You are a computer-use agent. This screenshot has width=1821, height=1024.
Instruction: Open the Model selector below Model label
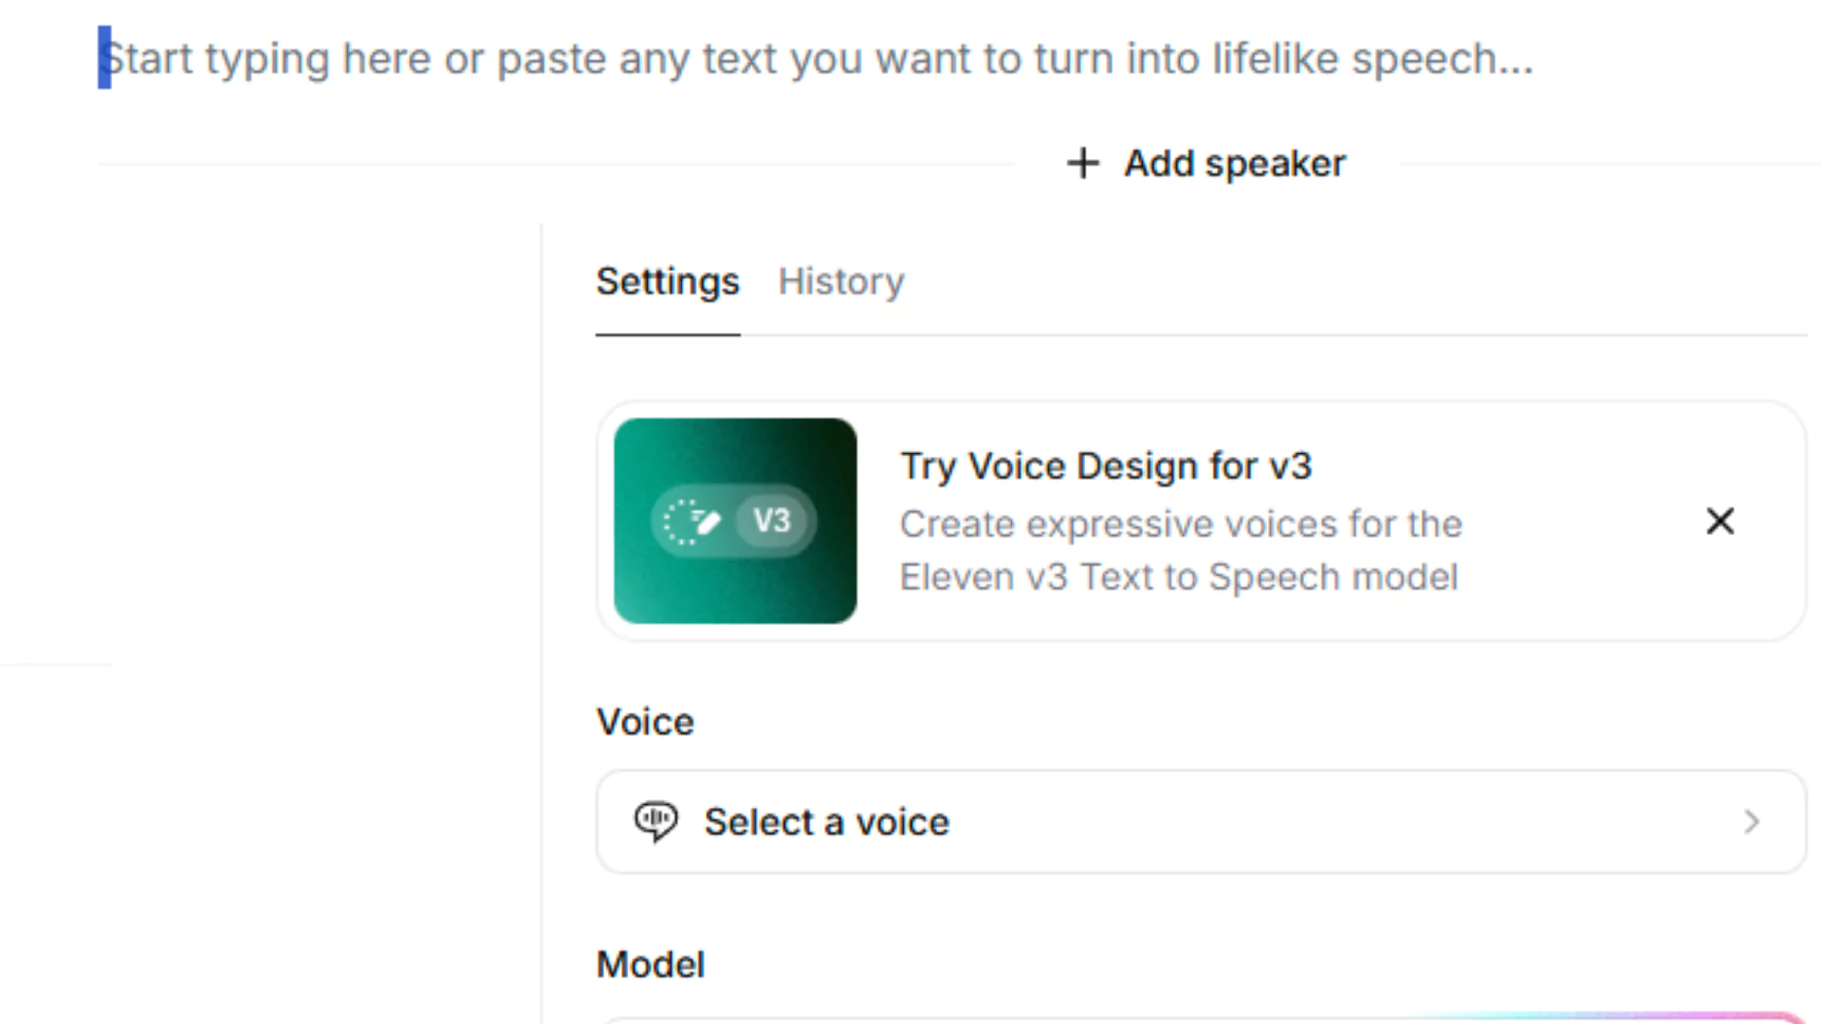point(1201,1018)
